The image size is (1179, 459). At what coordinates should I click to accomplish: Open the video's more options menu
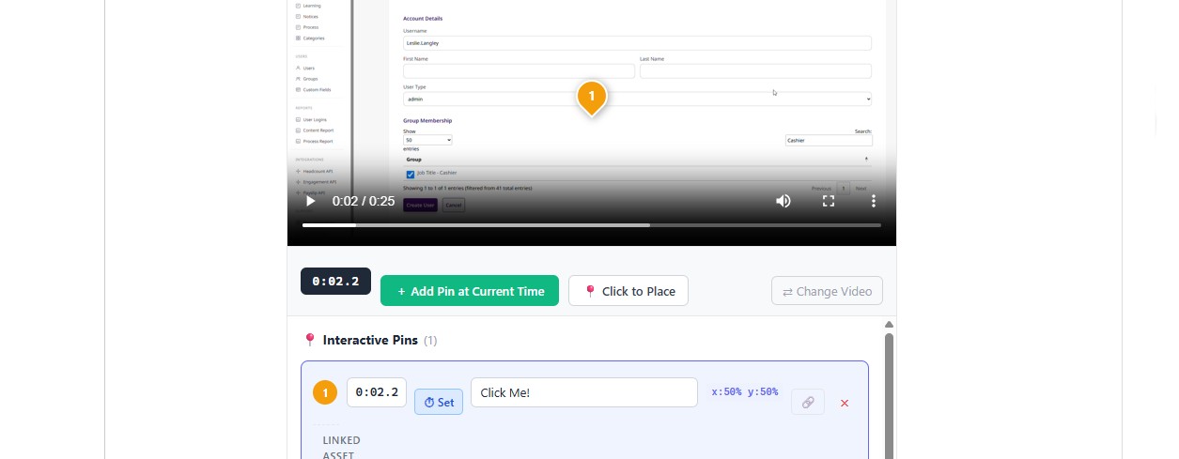(x=874, y=201)
